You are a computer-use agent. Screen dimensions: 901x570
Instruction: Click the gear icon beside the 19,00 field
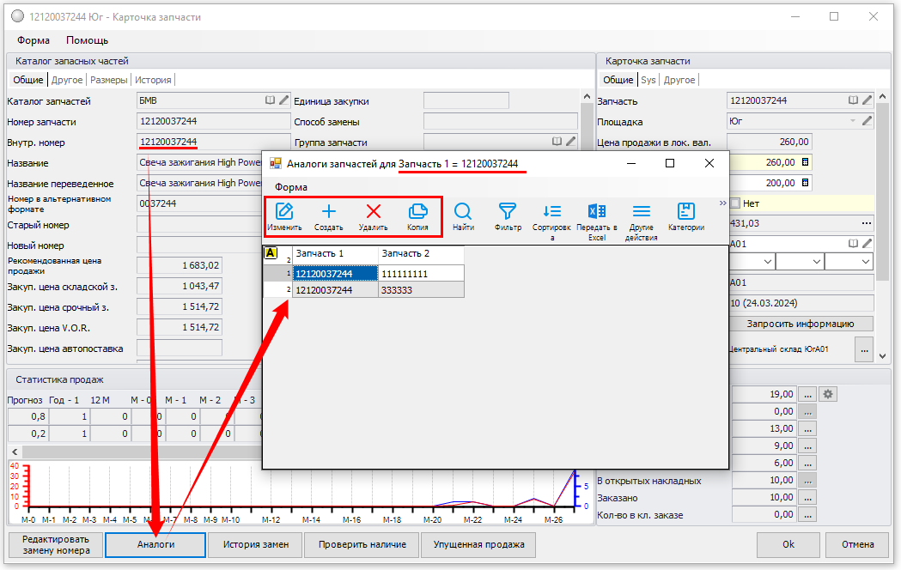[x=829, y=394]
